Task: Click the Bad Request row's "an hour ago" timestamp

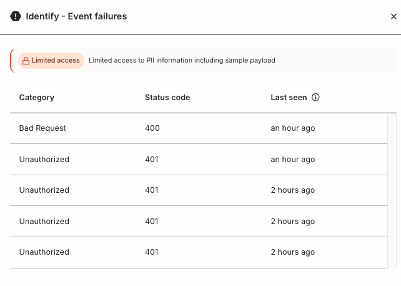Action: [292, 128]
